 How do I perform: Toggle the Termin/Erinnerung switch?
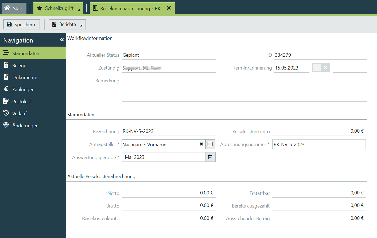[321, 68]
